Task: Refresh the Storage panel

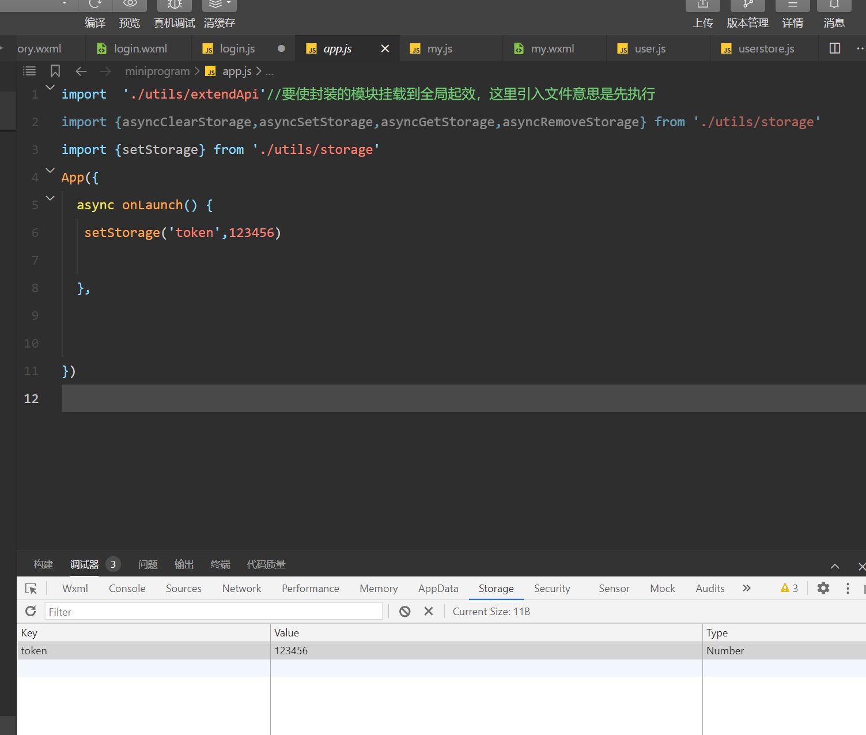Action: pyautogui.click(x=31, y=611)
